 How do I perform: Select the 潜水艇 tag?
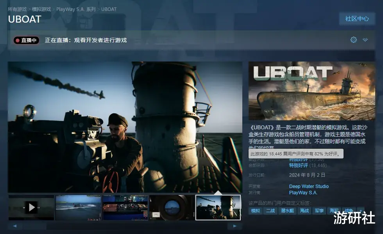pos(287,211)
